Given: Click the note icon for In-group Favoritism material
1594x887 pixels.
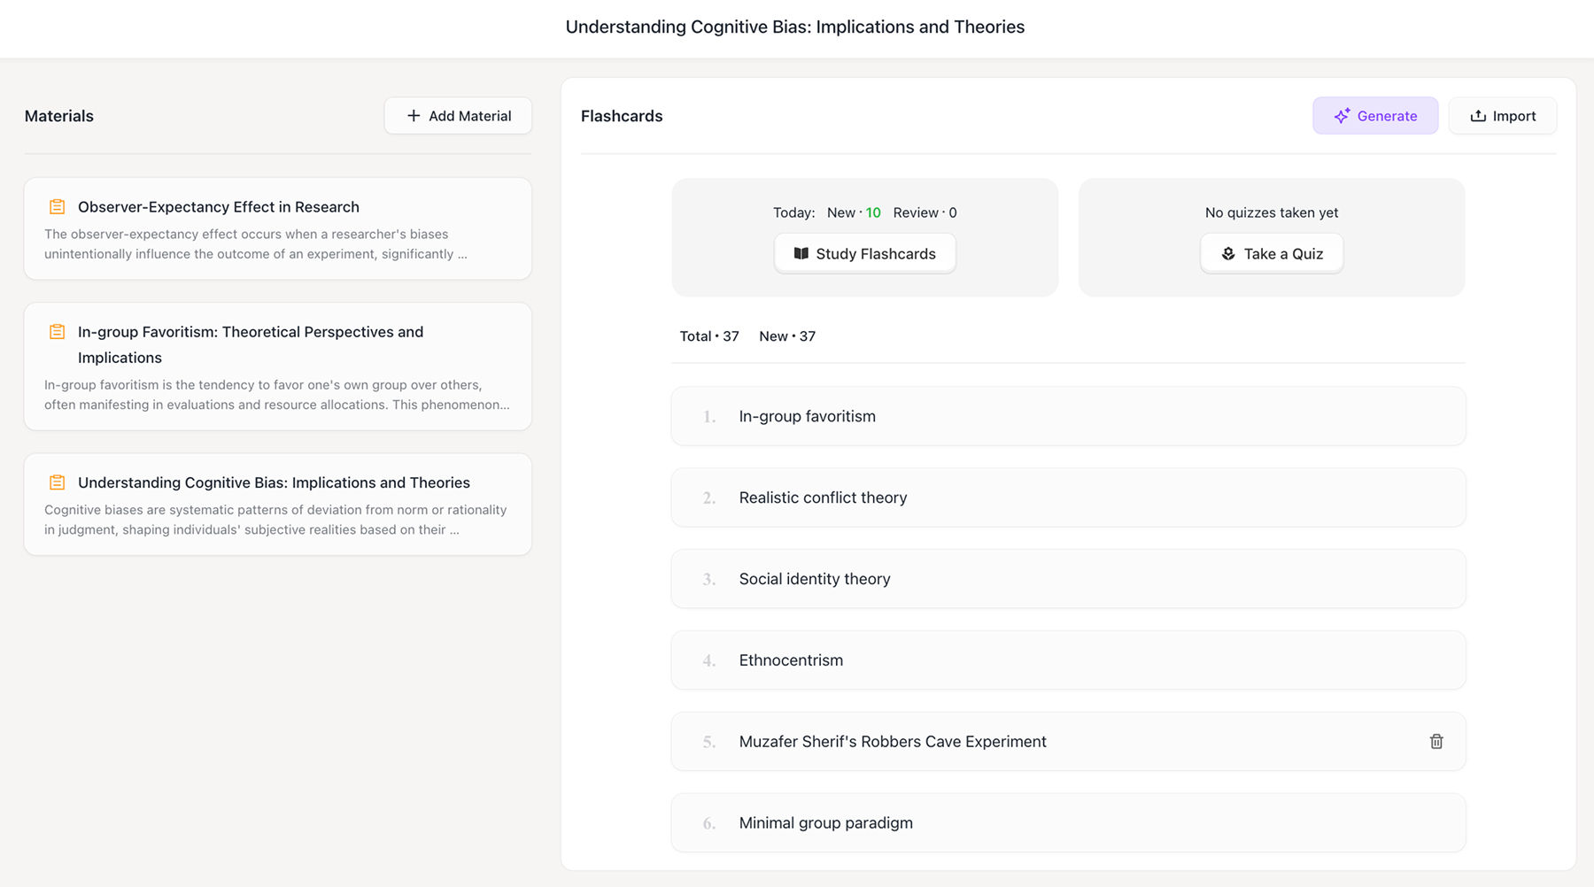Looking at the screenshot, I should point(58,332).
